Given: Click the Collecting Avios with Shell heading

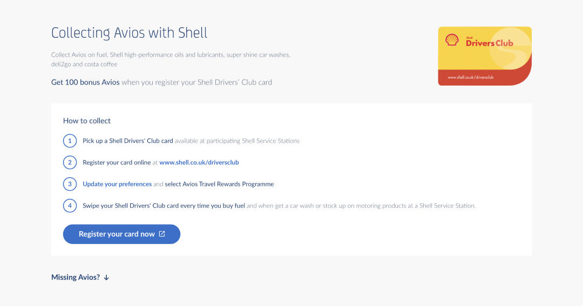Looking at the screenshot, I should (129, 33).
